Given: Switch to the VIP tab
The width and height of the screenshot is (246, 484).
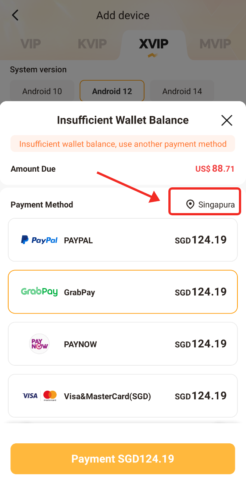Looking at the screenshot, I should (x=31, y=44).
